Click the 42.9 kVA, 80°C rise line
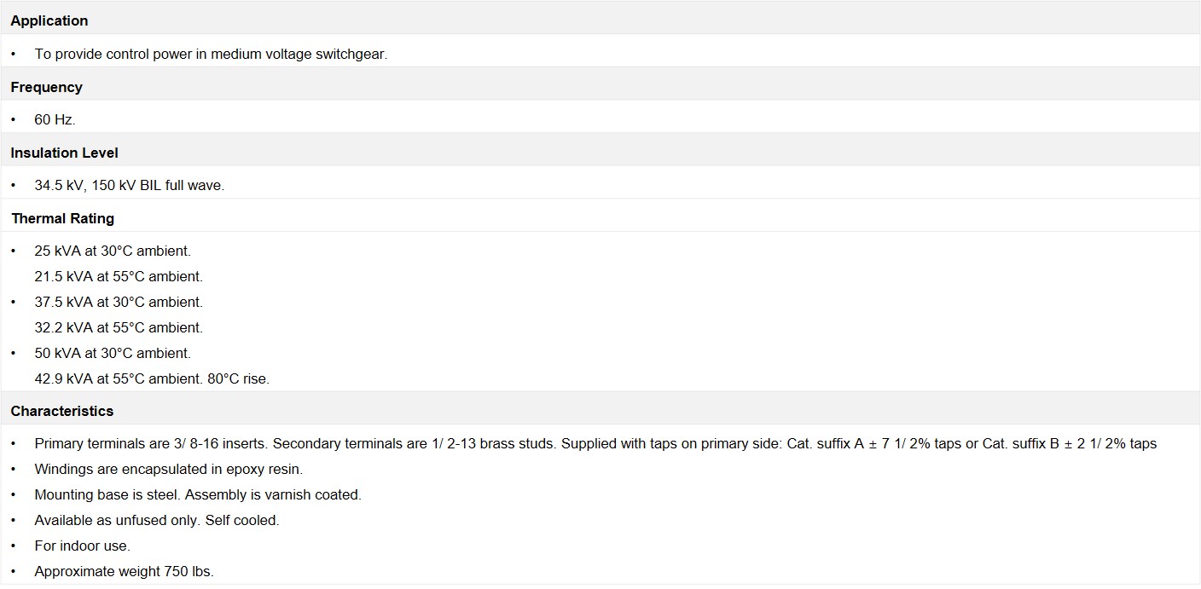Image resolution: width=1201 pixels, height=589 pixels. (x=152, y=378)
